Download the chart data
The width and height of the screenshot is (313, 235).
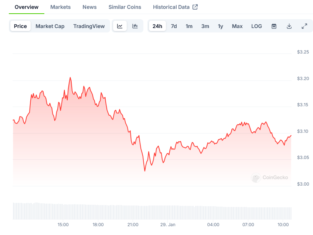289,26
